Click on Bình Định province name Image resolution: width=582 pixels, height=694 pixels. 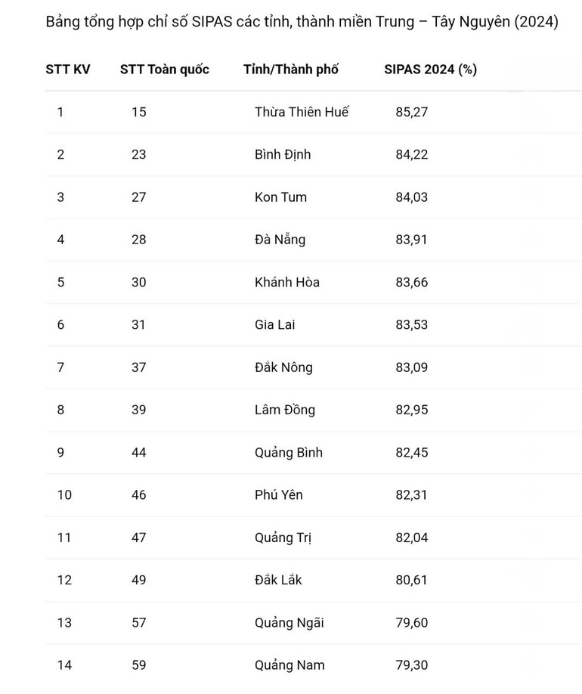(x=283, y=154)
